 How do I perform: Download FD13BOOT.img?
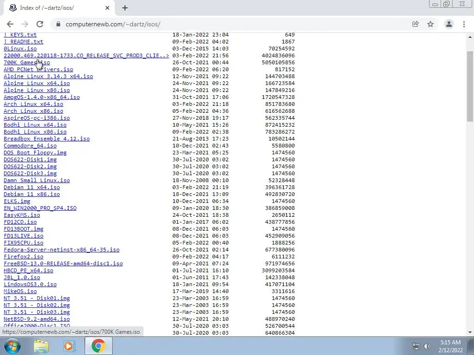[23, 229]
